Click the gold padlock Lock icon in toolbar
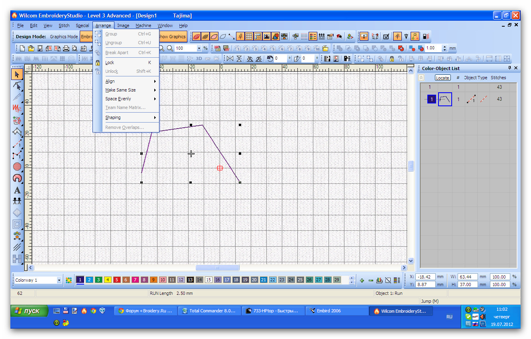The image size is (531, 339). click(392, 58)
